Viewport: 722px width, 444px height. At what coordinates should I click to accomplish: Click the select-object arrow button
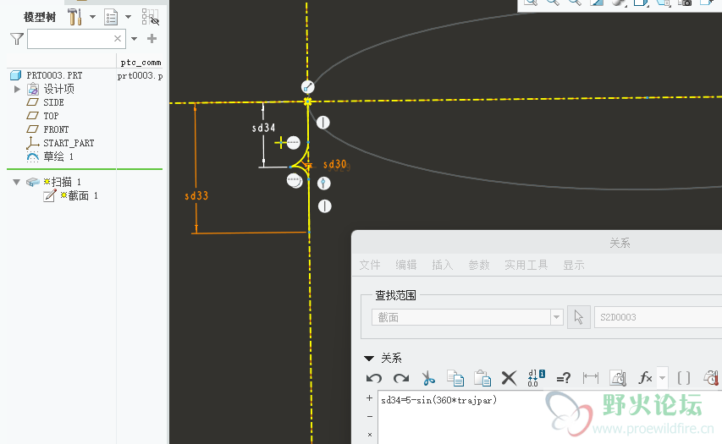click(x=579, y=317)
